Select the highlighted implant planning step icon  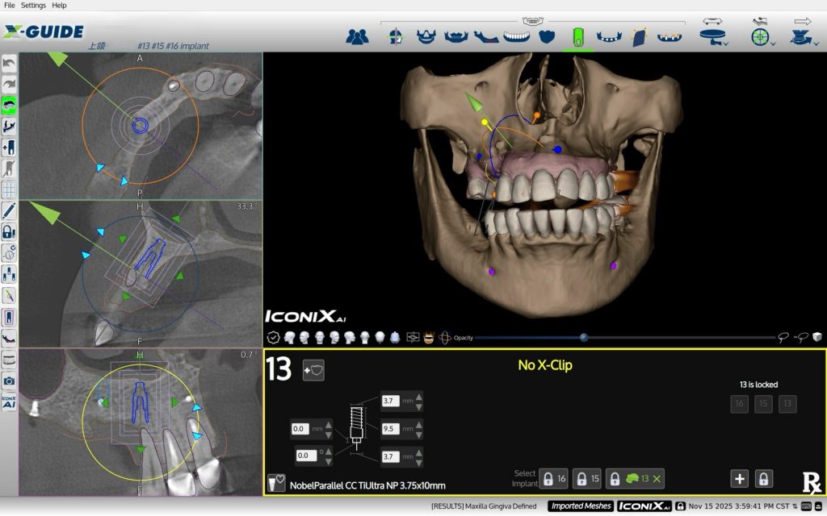577,36
